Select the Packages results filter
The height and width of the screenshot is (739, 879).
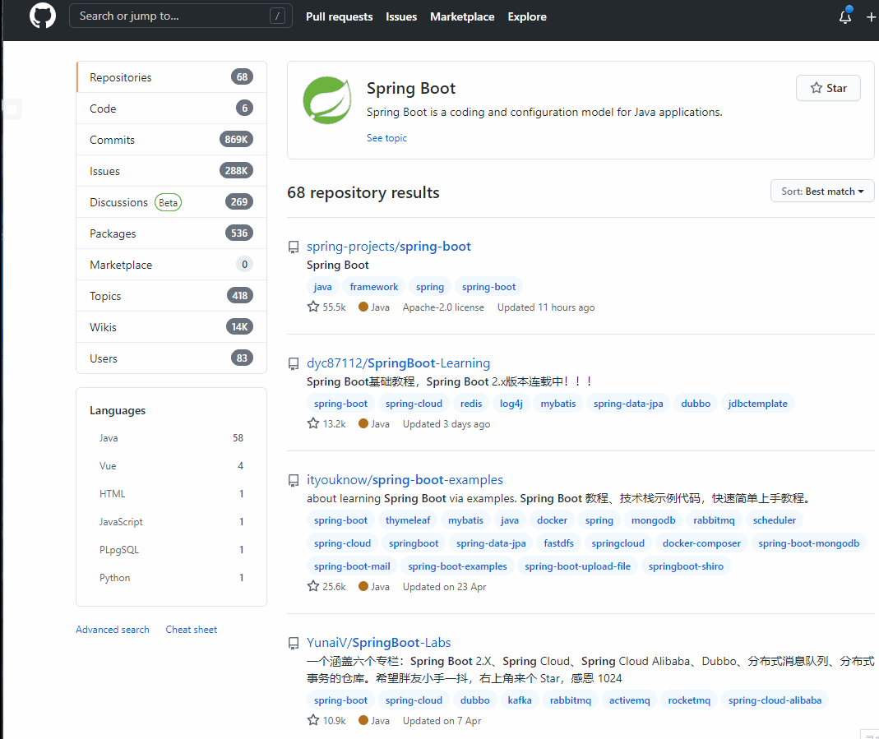tap(172, 233)
